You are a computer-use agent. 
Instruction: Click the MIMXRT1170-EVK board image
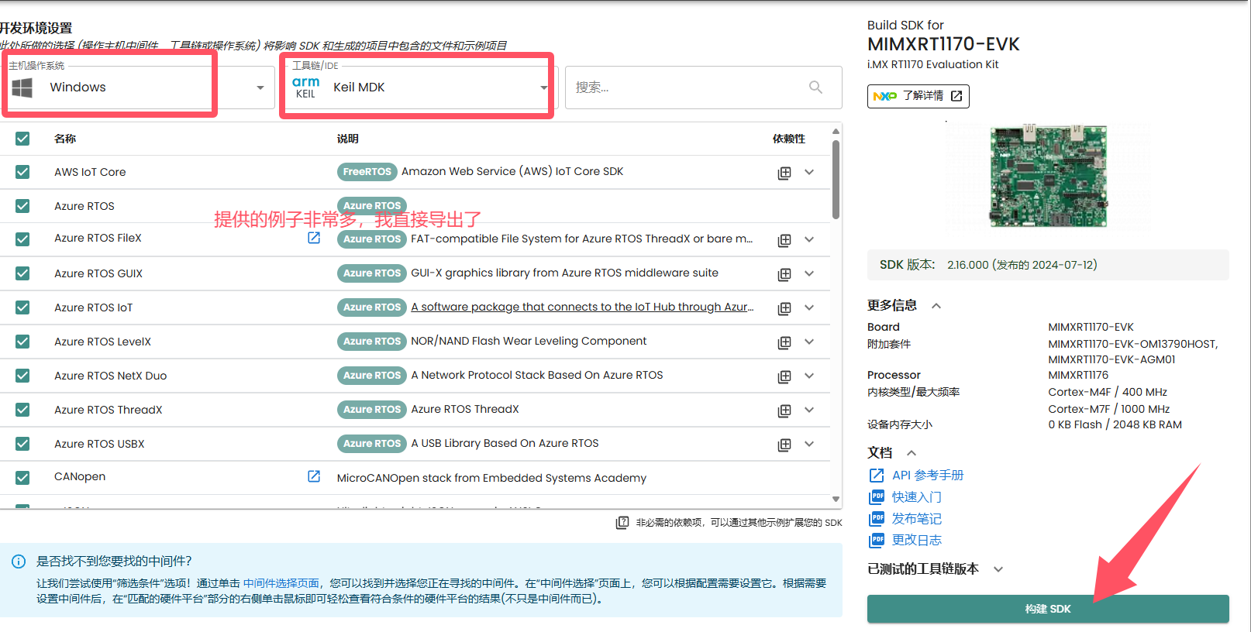click(1048, 176)
